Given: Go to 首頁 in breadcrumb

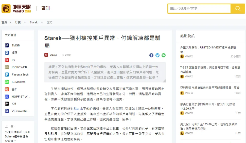Looking at the screenshot, I should click(x=4, y=22).
